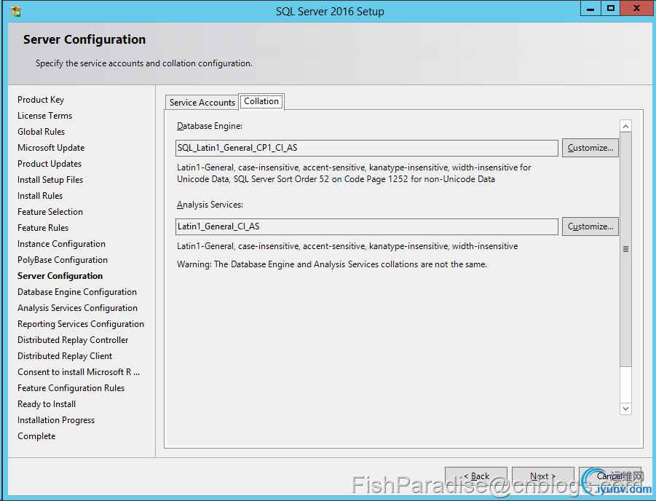The width and height of the screenshot is (656, 501).
Task: Select Install Setup Files step
Action: click(50, 180)
